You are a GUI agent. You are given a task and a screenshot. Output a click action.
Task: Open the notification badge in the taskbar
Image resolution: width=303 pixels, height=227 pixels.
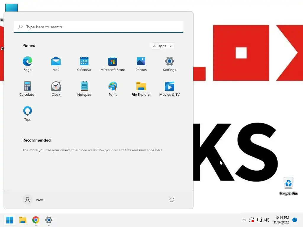[x=294, y=220]
